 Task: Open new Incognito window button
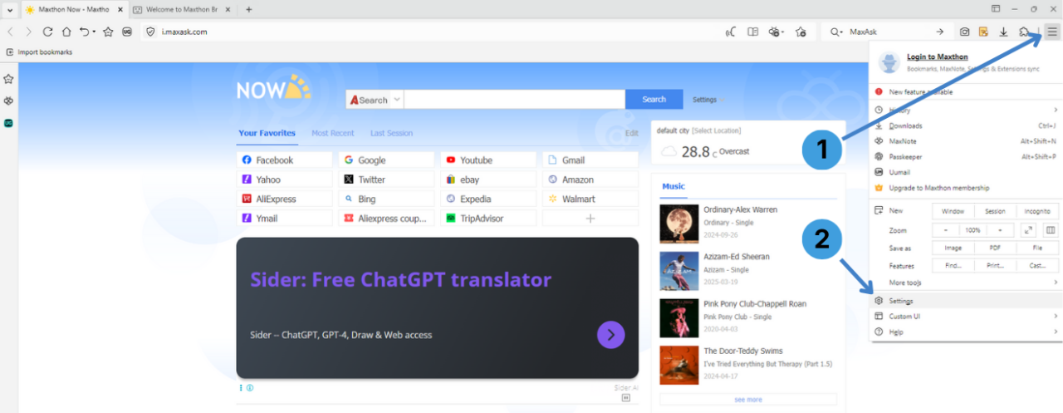click(x=1038, y=211)
